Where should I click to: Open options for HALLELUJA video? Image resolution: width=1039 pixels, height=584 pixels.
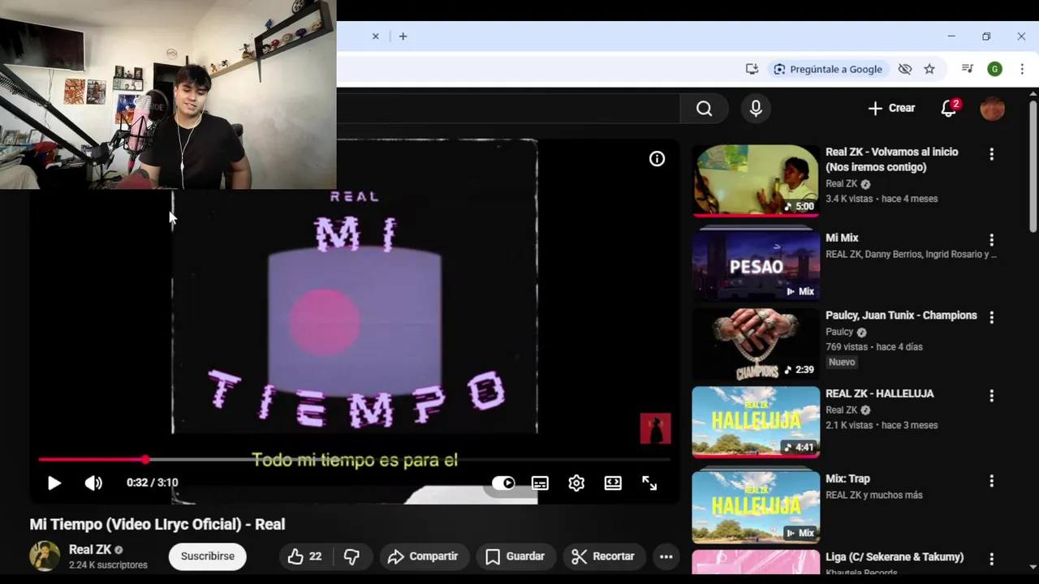(x=991, y=396)
